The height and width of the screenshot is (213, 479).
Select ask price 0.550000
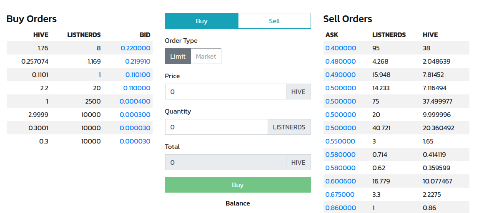(340, 141)
